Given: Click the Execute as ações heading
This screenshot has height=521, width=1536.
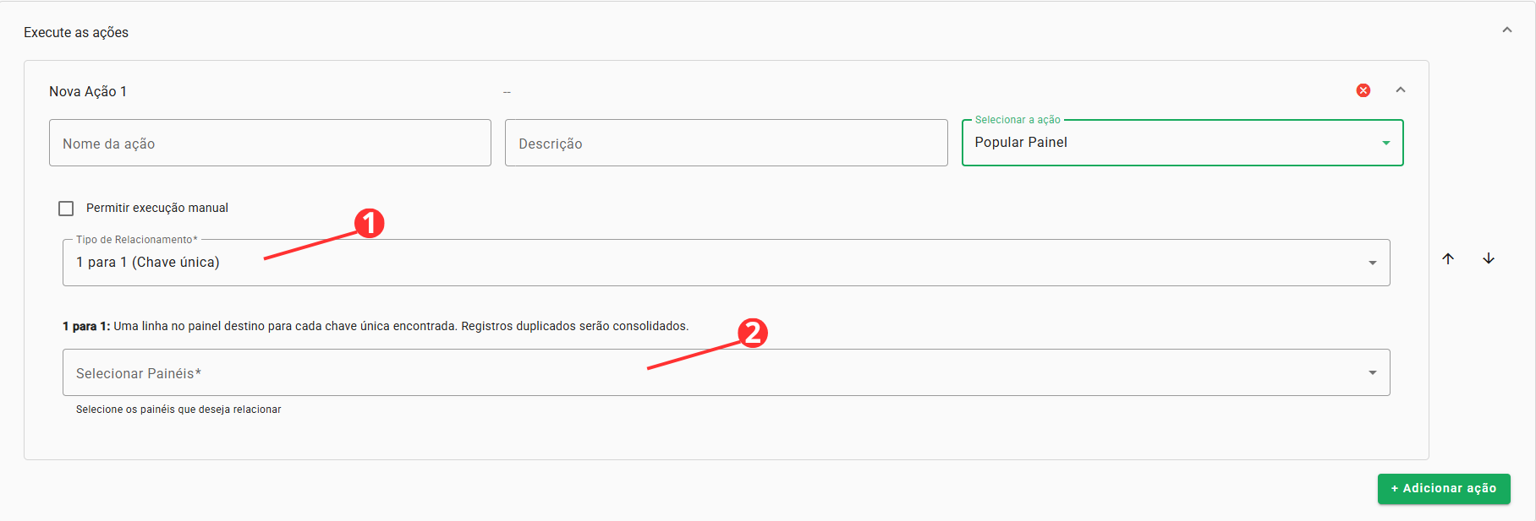Looking at the screenshot, I should [76, 32].
